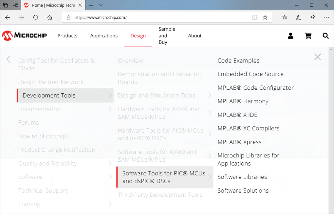Open MPLAB Harmony link

(x=243, y=101)
